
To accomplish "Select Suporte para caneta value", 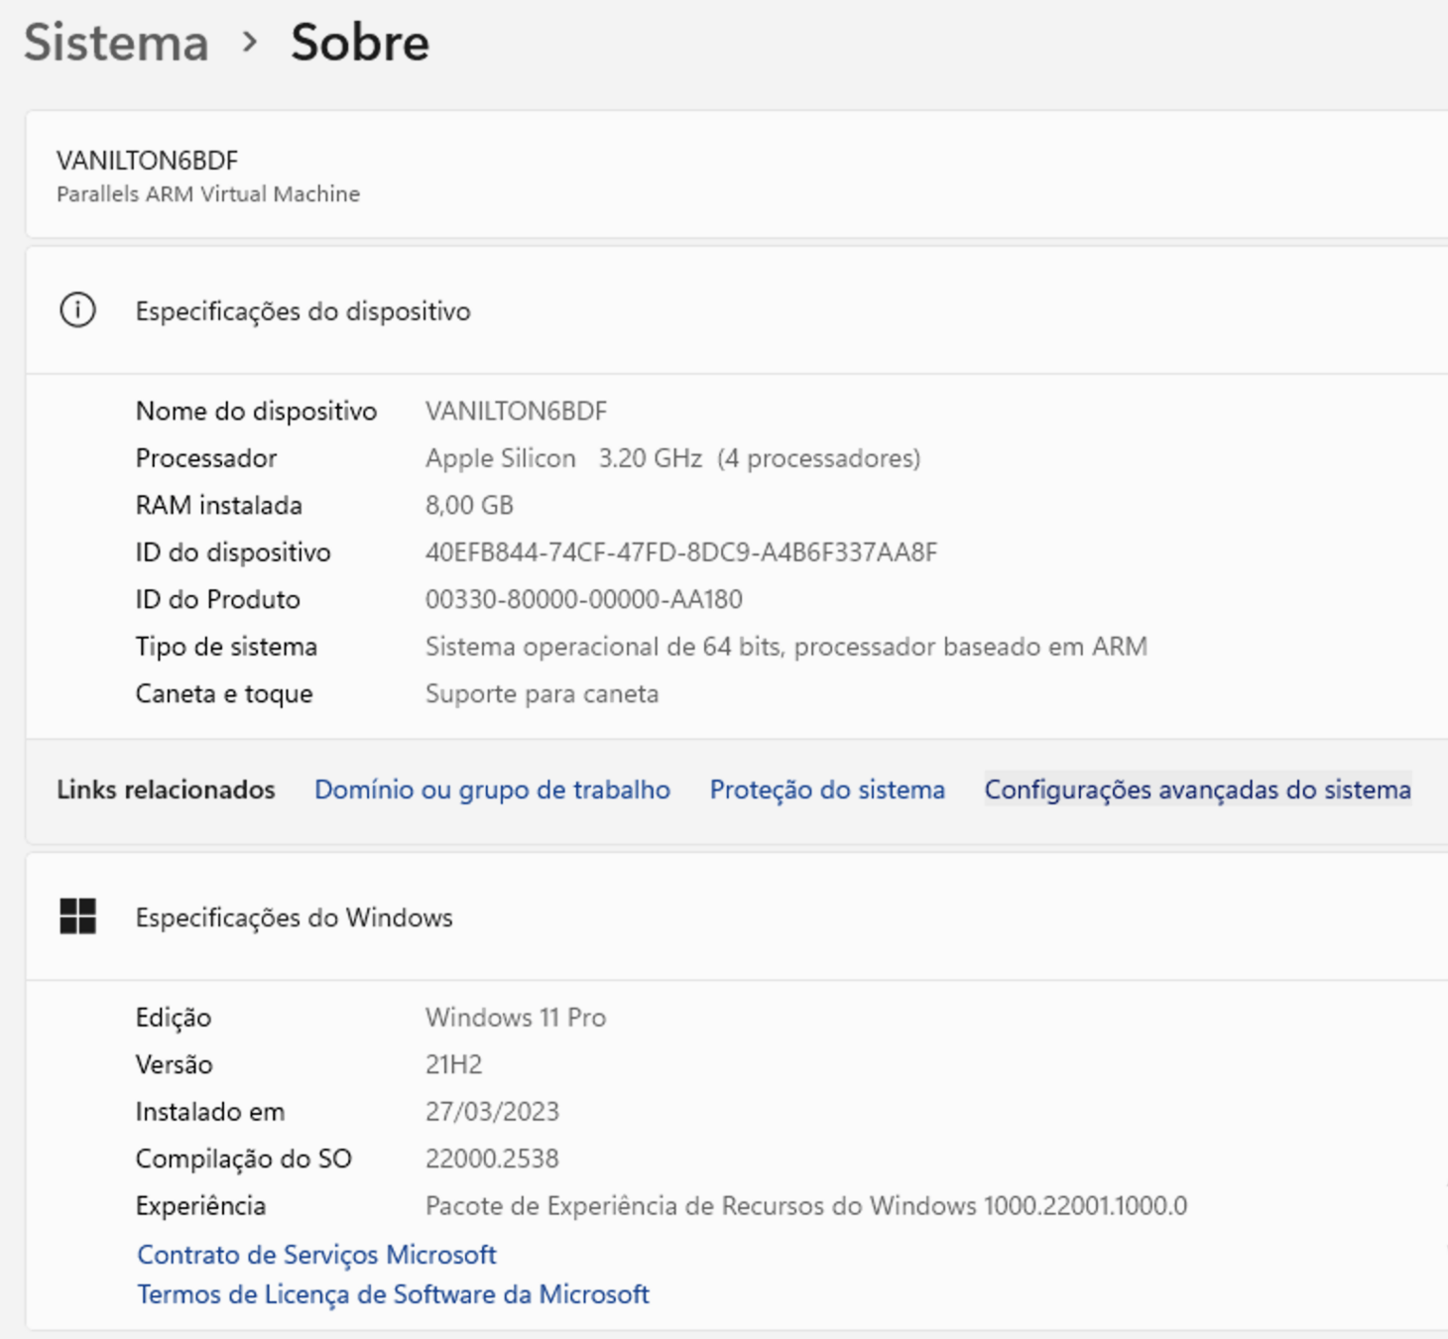I will click(x=542, y=693).
